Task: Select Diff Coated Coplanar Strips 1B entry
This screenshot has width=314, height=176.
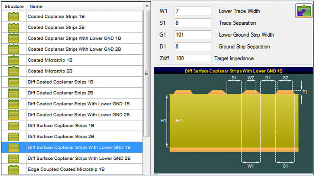Action: tap(60, 82)
